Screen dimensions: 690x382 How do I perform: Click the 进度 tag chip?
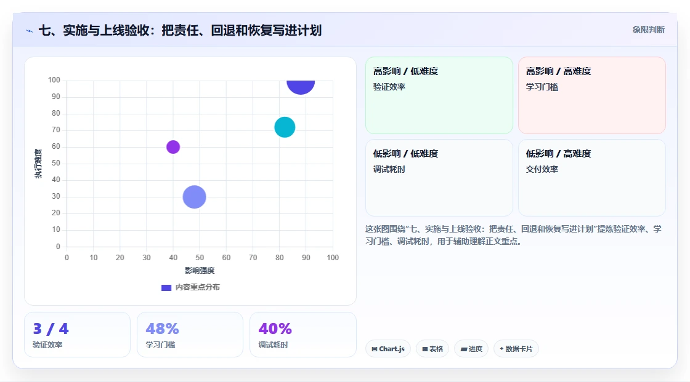click(471, 349)
